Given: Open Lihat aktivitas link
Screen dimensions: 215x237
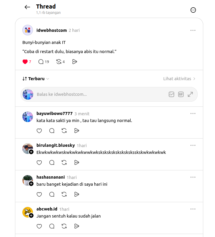Looking at the screenshot, I should (179, 79).
